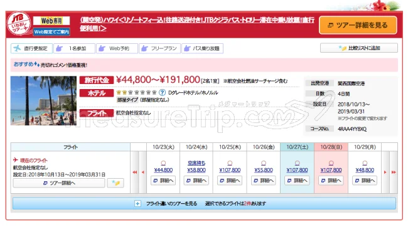408x227 pixels.
Task: Click the availability circle for 10/28
Action: click(331, 163)
